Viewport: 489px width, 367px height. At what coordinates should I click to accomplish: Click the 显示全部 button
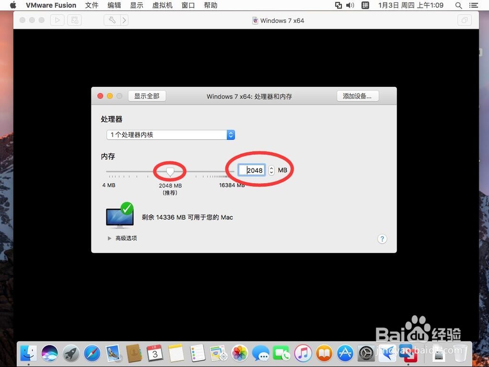click(147, 96)
